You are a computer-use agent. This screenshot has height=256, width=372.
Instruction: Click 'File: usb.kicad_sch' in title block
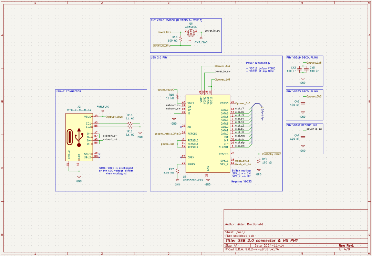click(x=239, y=236)
